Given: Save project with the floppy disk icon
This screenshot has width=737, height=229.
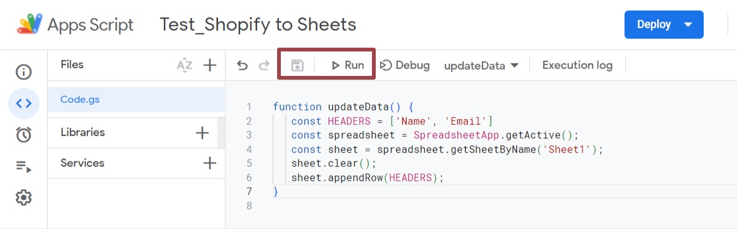Looking at the screenshot, I should (298, 65).
